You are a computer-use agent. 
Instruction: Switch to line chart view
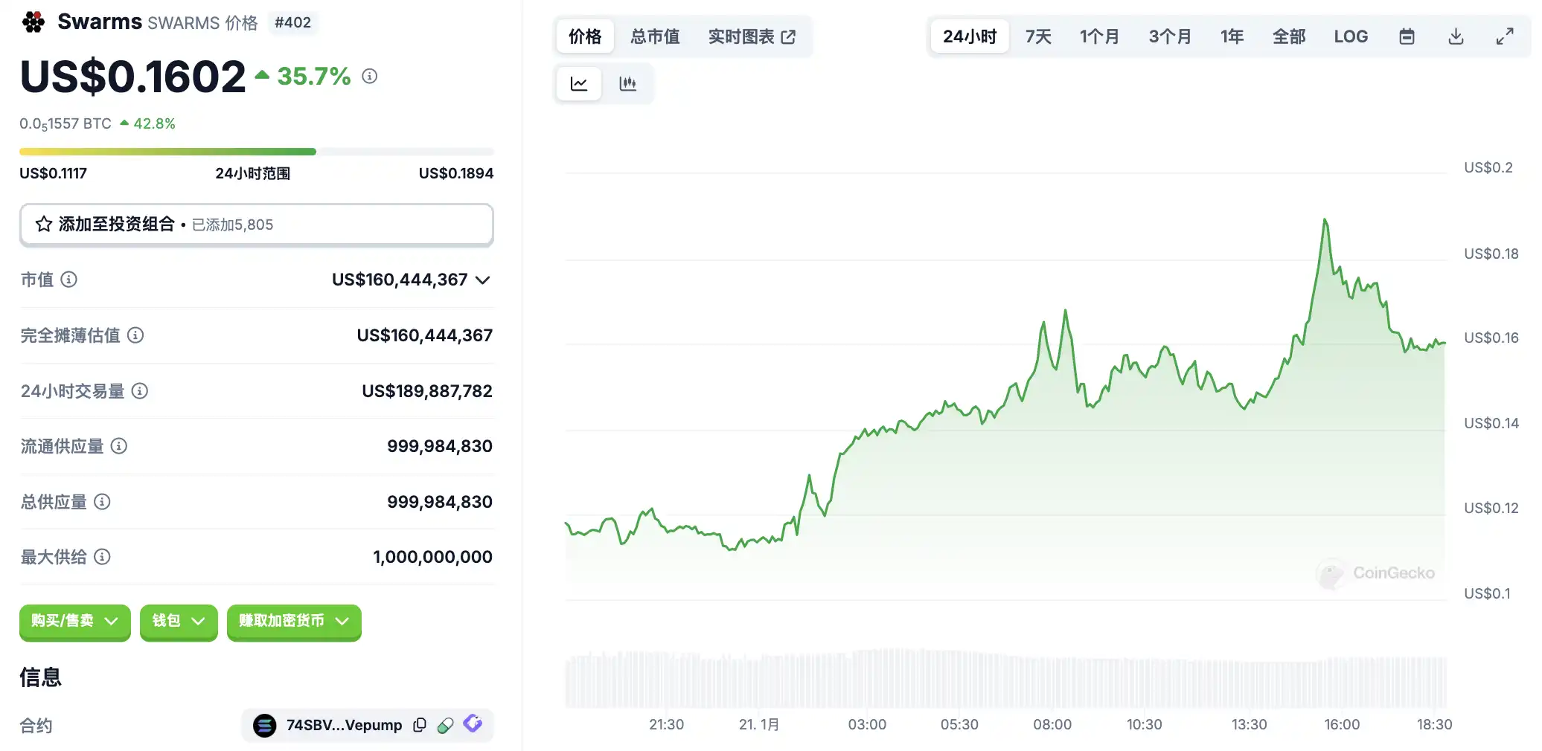(579, 83)
